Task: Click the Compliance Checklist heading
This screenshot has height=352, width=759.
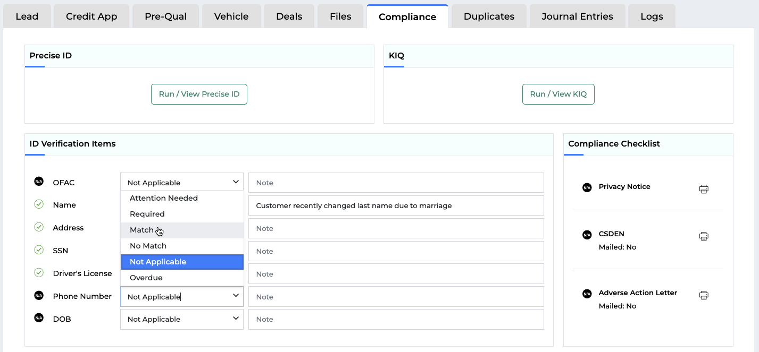Action: coord(614,143)
